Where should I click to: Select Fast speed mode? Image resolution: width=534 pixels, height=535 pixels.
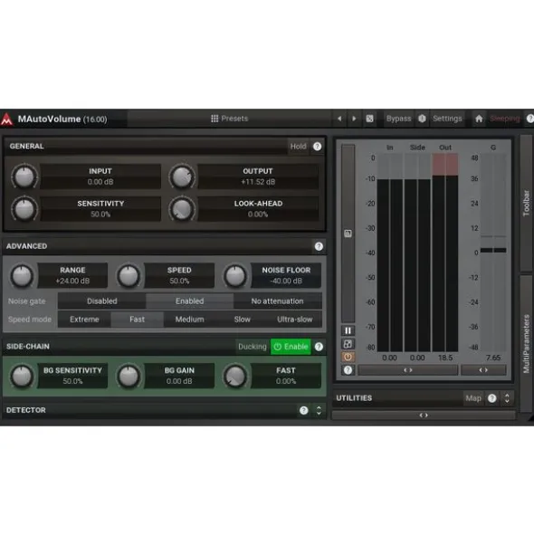(x=137, y=320)
